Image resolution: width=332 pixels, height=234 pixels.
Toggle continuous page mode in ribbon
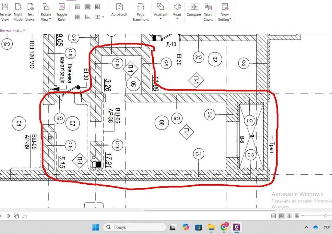(x=87, y=7)
